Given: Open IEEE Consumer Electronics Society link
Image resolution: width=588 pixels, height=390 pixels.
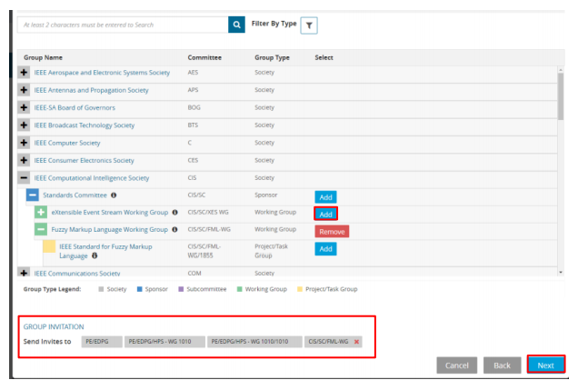Looking at the screenshot, I should tap(84, 161).
